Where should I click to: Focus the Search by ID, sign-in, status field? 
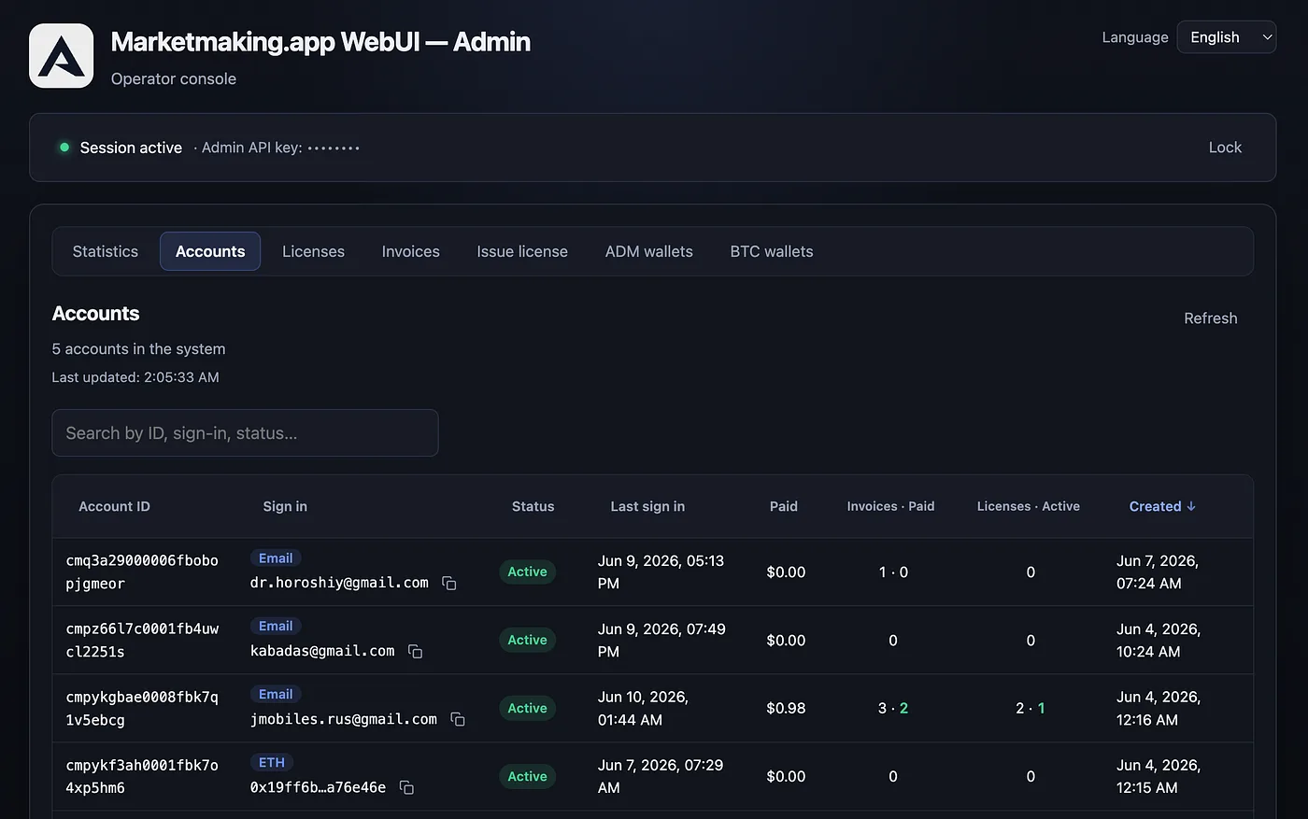(x=245, y=433)
